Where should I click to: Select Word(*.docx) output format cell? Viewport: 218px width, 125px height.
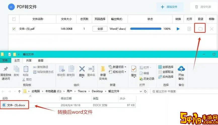point(118,29)
